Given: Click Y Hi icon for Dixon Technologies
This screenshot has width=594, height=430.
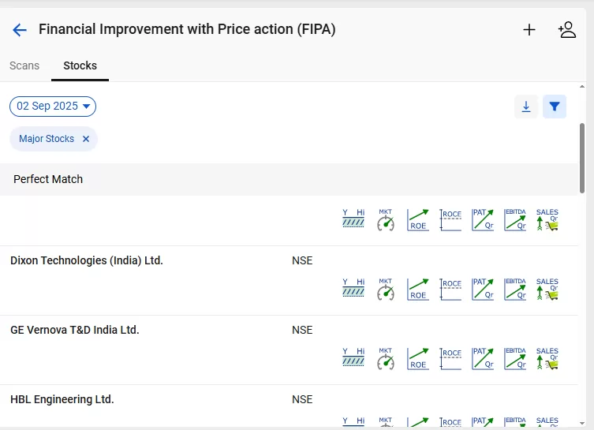Looking at the screenshot, I should (353, 288).
